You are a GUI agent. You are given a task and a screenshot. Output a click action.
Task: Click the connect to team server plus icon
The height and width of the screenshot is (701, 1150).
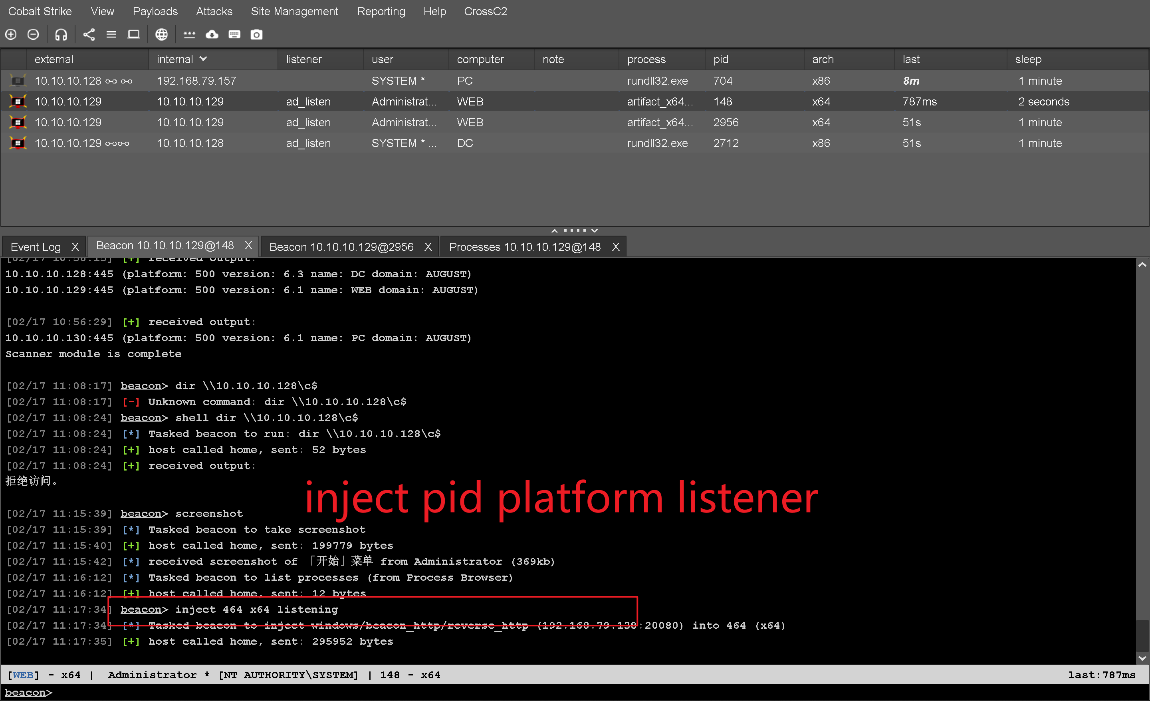point(11,34)
